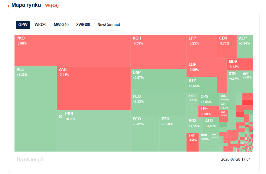Click the PKO tile in the heatmap
Viewport: 266px width, 174px height.
point(72,50)
